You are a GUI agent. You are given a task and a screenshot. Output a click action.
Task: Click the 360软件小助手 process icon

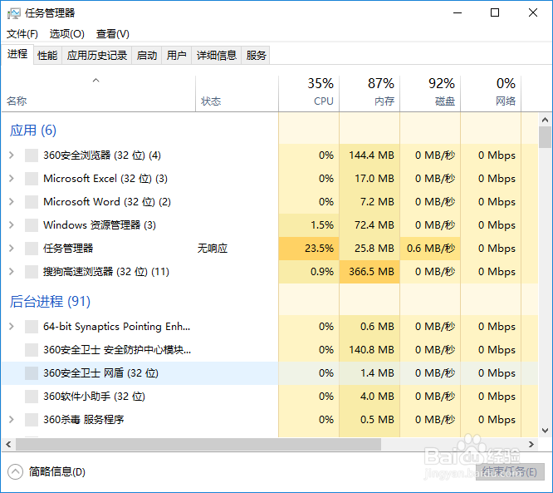click(x=32, y=397)
